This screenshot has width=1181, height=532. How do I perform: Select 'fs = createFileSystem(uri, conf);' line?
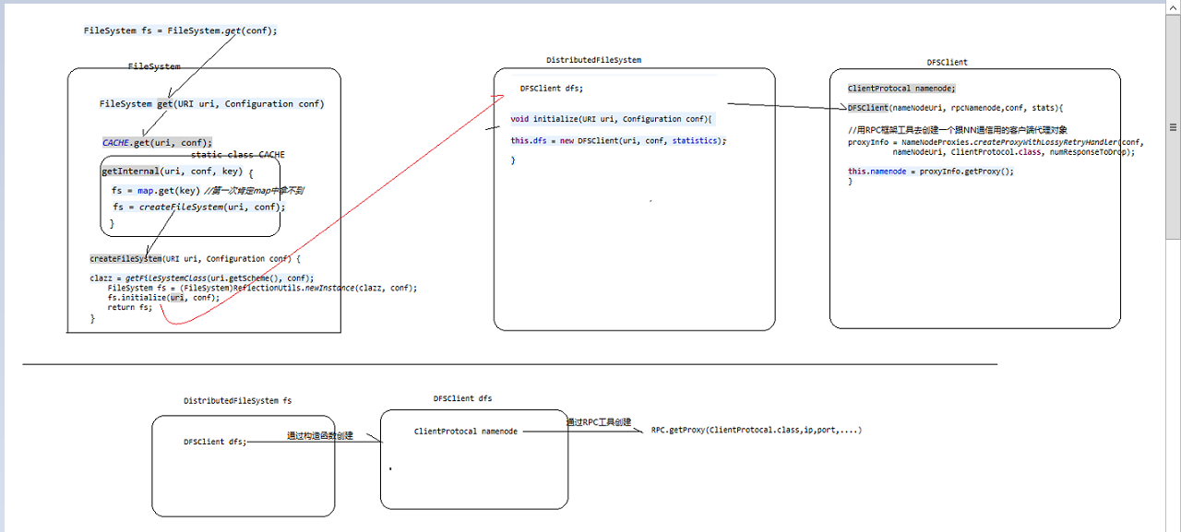[198, 207]
